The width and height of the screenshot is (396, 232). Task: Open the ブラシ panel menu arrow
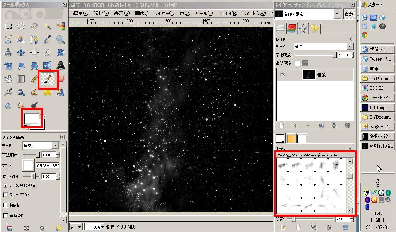tap(350, 149)
